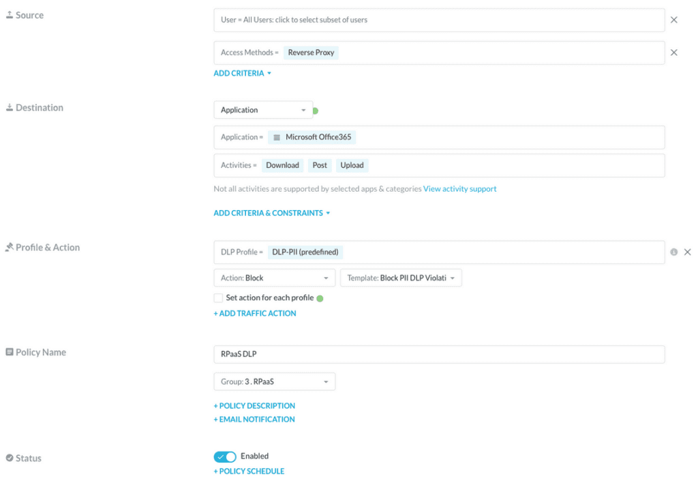Remove the DLP Profile row with X
The width and height of the screenshot is (698, 481).
pos(687,252)
